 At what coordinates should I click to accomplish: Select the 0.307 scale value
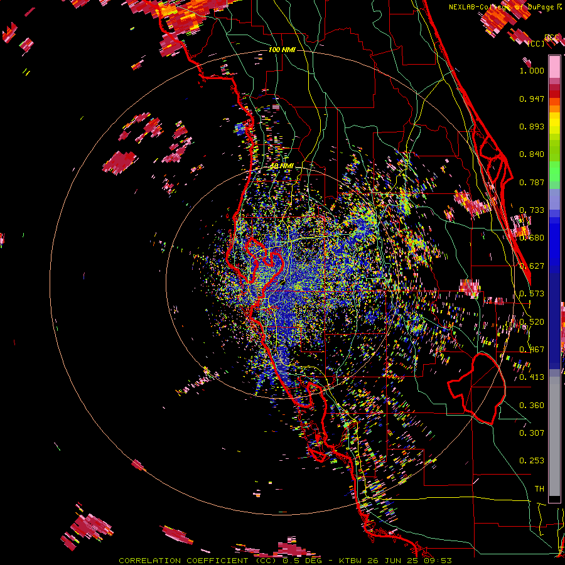532,433
